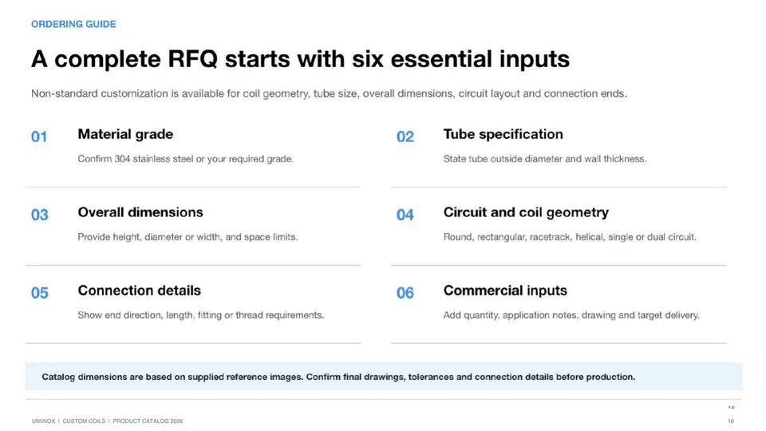Click the racetrack, helical description line
Screen dimensions: 766x431
[570, 237]
